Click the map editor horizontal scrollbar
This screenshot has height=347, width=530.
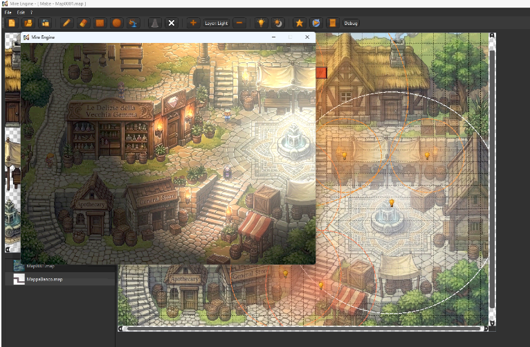304,328
